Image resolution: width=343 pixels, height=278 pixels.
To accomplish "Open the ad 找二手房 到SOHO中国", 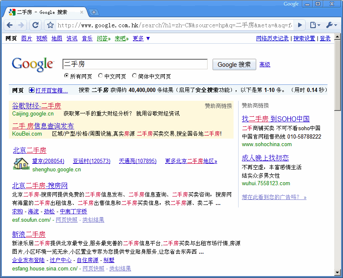I will click(275, 119).
